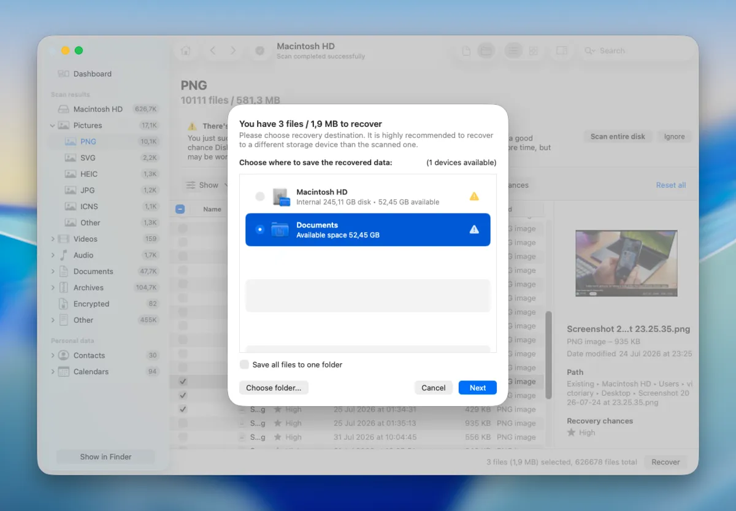Click Scan entire disk button
Viewport: 736px width, 511px height.
pyautogui.click(x=618, y=137)
